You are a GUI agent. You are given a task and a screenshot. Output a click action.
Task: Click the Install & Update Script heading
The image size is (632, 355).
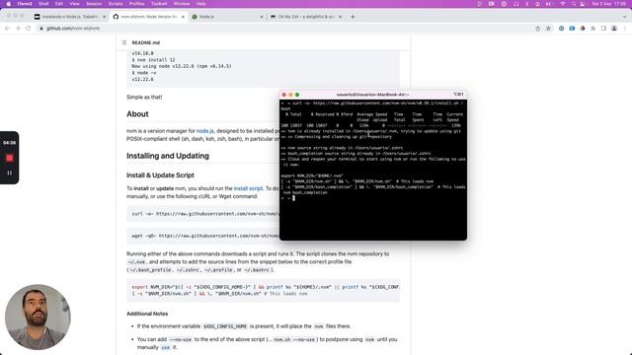click(x=160, y=176)
